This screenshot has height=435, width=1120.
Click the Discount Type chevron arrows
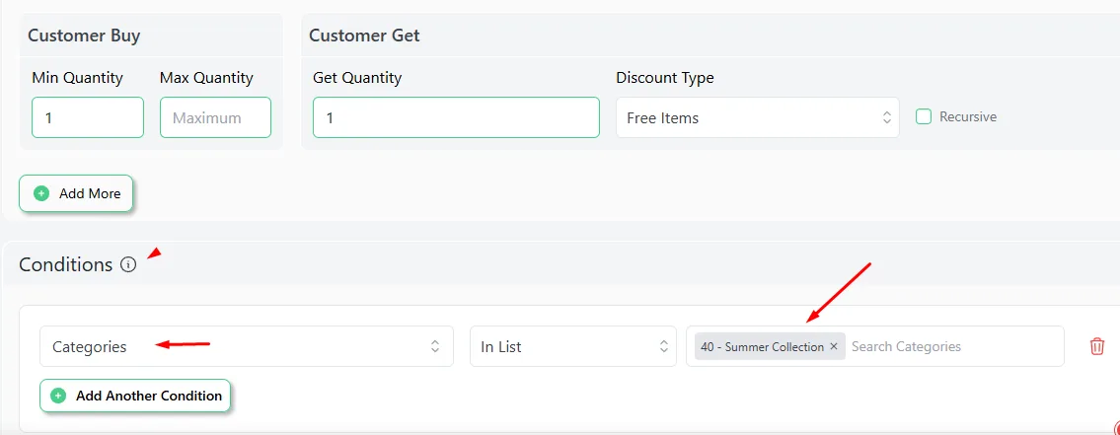click(x=886, y=117)
